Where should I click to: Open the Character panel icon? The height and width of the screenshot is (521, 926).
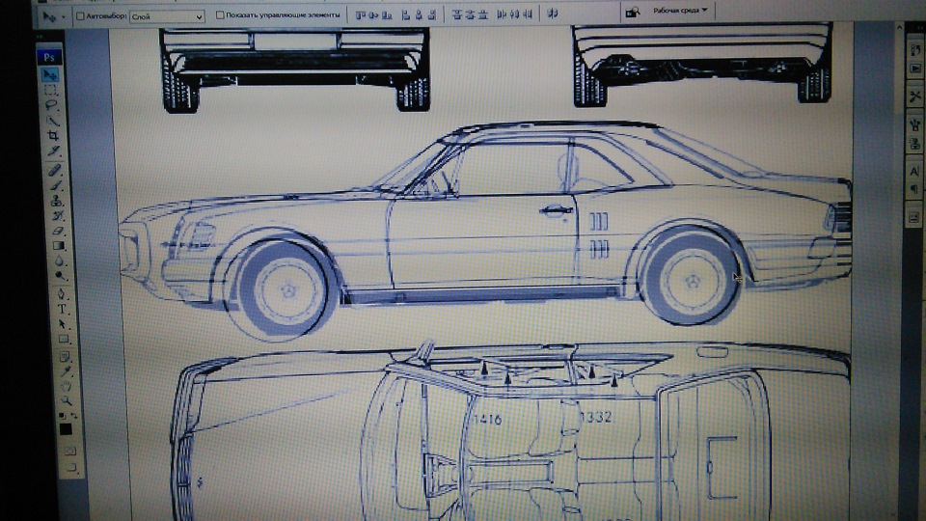point(914,172)
